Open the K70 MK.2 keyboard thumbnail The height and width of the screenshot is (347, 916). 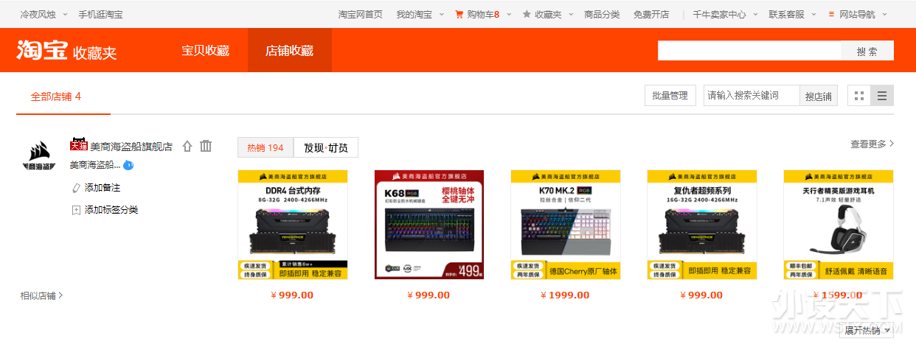pyautogui.click(x=566, y=225)
